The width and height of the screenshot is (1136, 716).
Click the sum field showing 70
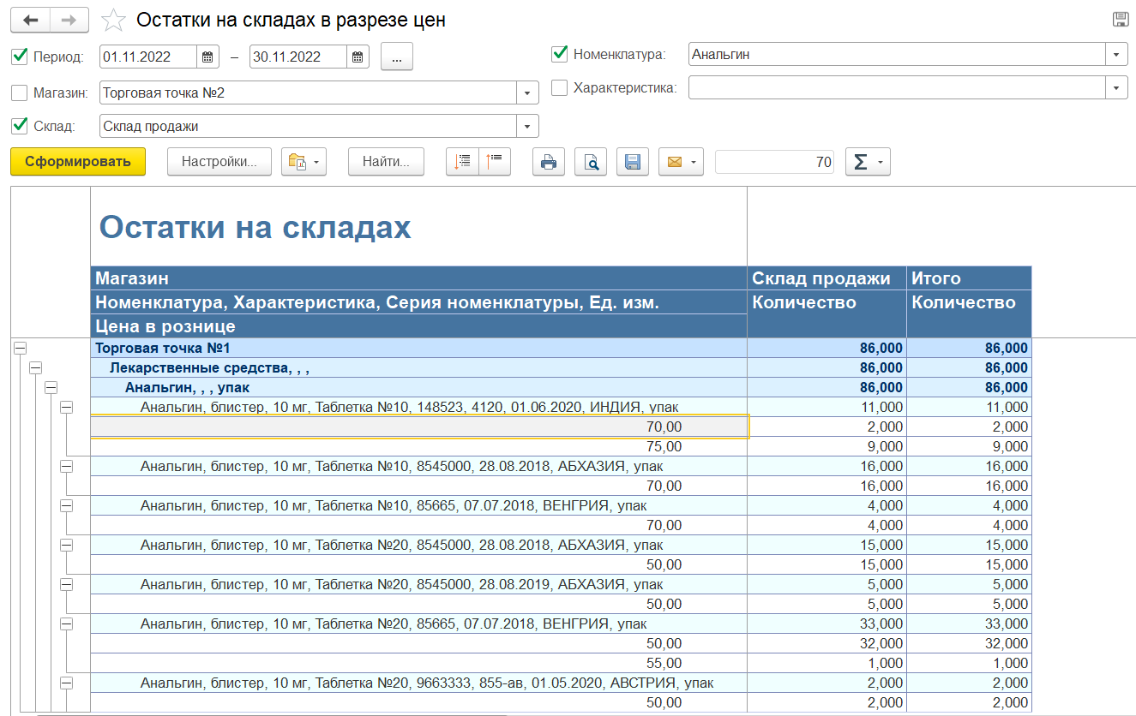(x=775, y=162)
